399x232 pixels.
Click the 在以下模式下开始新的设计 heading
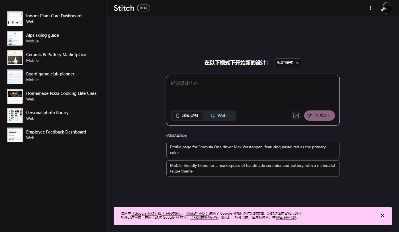tap(236, 63)
